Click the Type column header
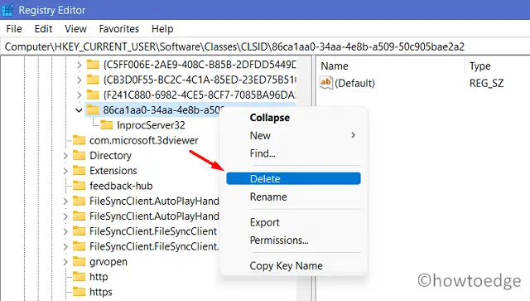 click(479, 66)
